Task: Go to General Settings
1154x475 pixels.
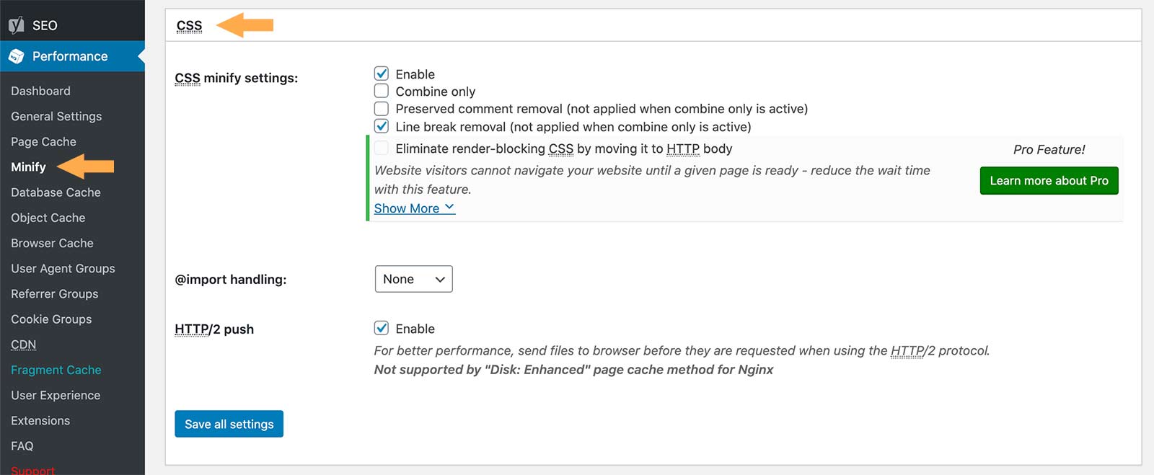Action: [x=56, y=116]
